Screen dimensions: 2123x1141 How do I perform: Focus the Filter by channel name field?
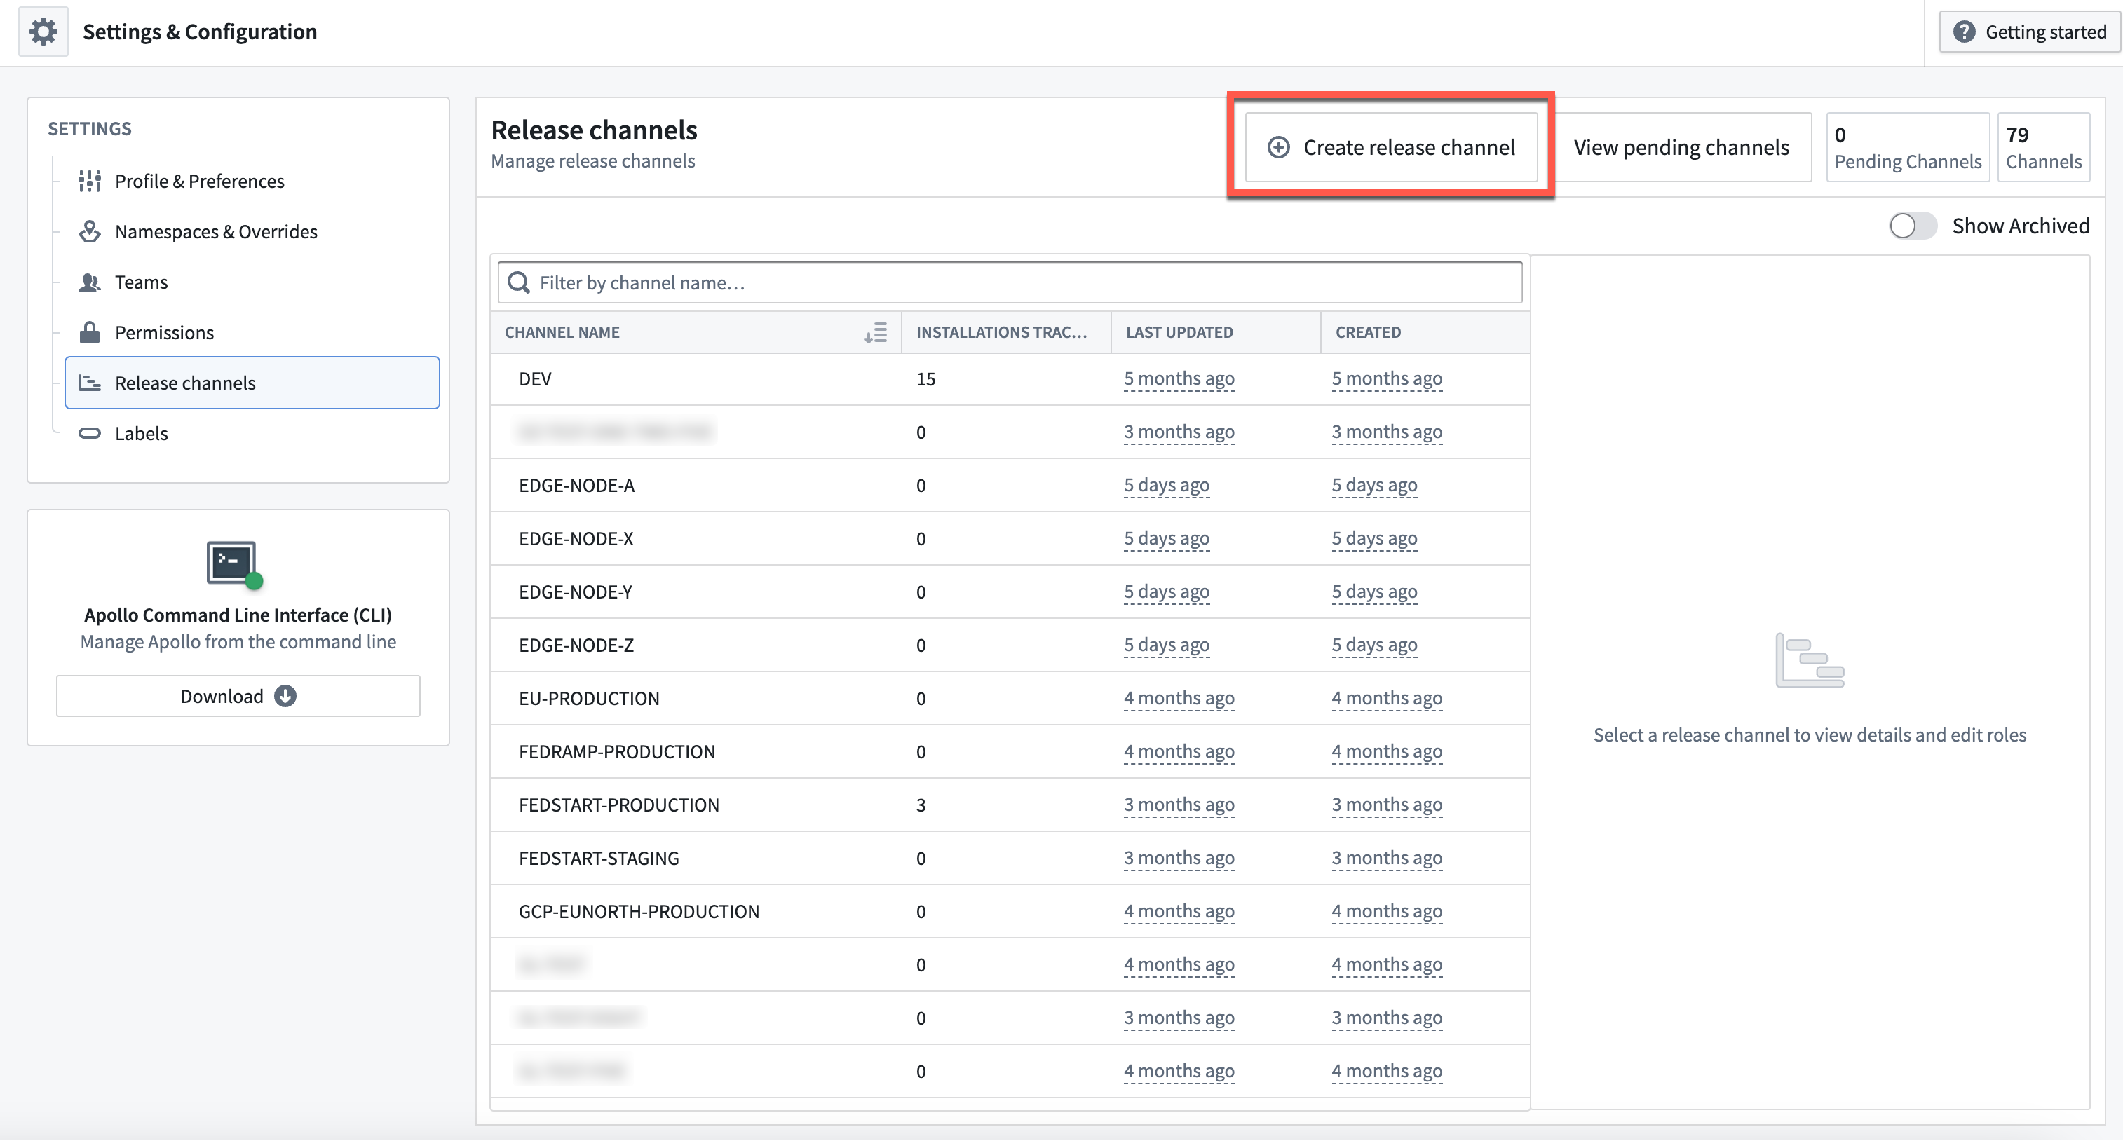point(1010,282)
